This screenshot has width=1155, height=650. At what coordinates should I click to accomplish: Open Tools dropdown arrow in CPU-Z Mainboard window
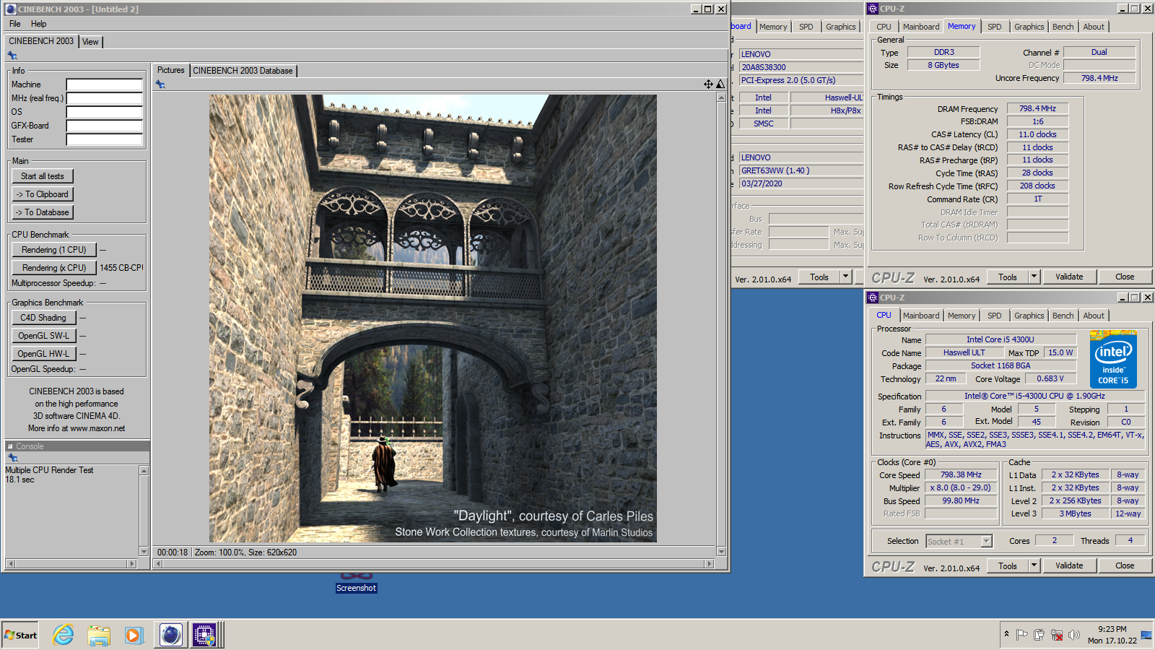click(845, 277)
